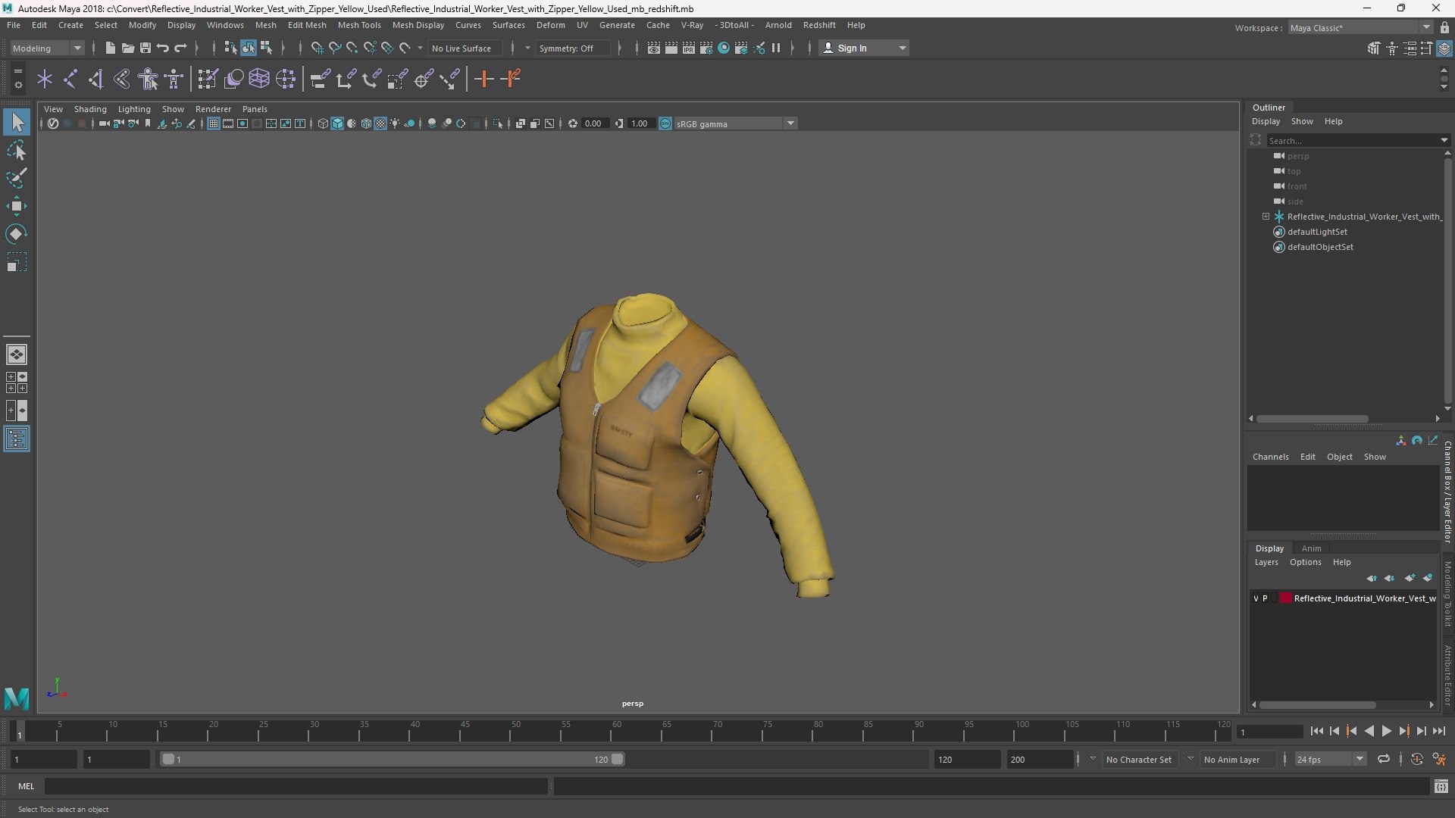Activate the Scale tool
The width and height of the screenshot is (1455, 818).
click(x=17, y=262)
